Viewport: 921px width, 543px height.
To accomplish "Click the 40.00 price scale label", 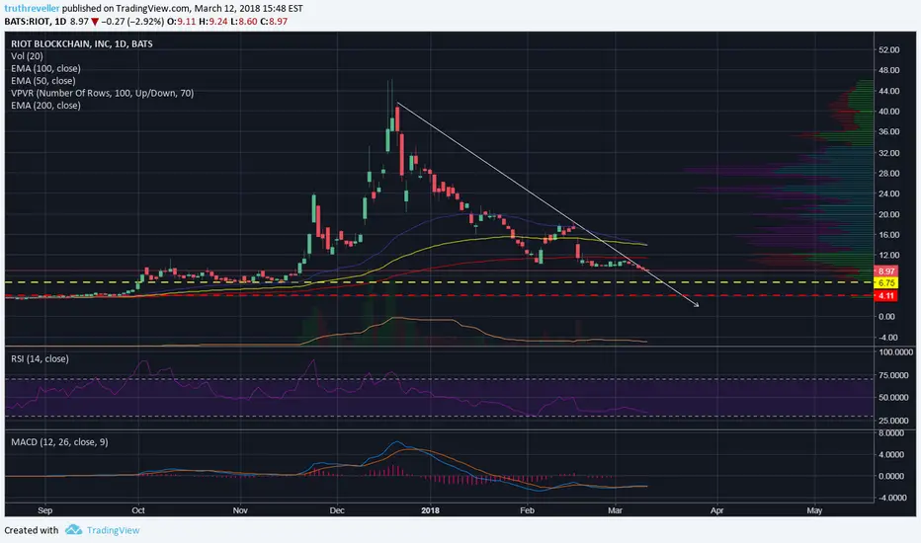I will [888, 112].
